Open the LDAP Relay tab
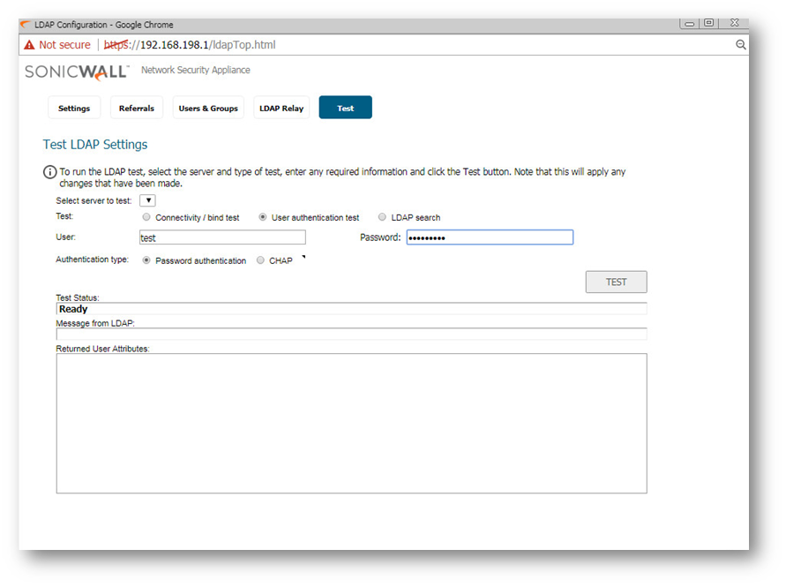The image size is (786, 587). [x=281, y=108]
